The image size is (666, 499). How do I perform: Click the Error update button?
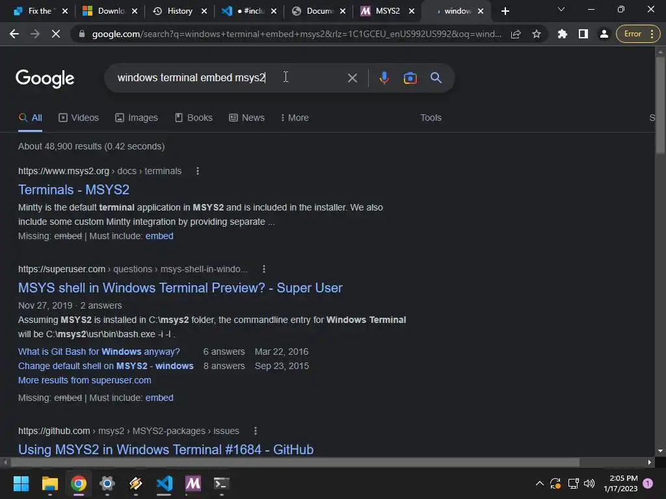[x=638, y=34]
